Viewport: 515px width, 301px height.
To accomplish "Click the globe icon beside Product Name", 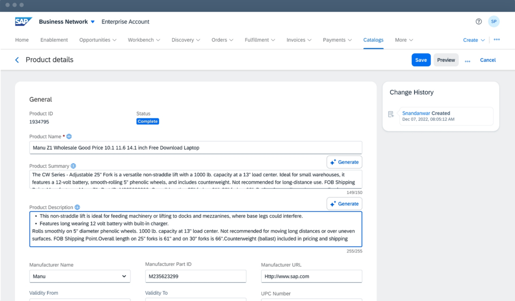I will (69, 136).
